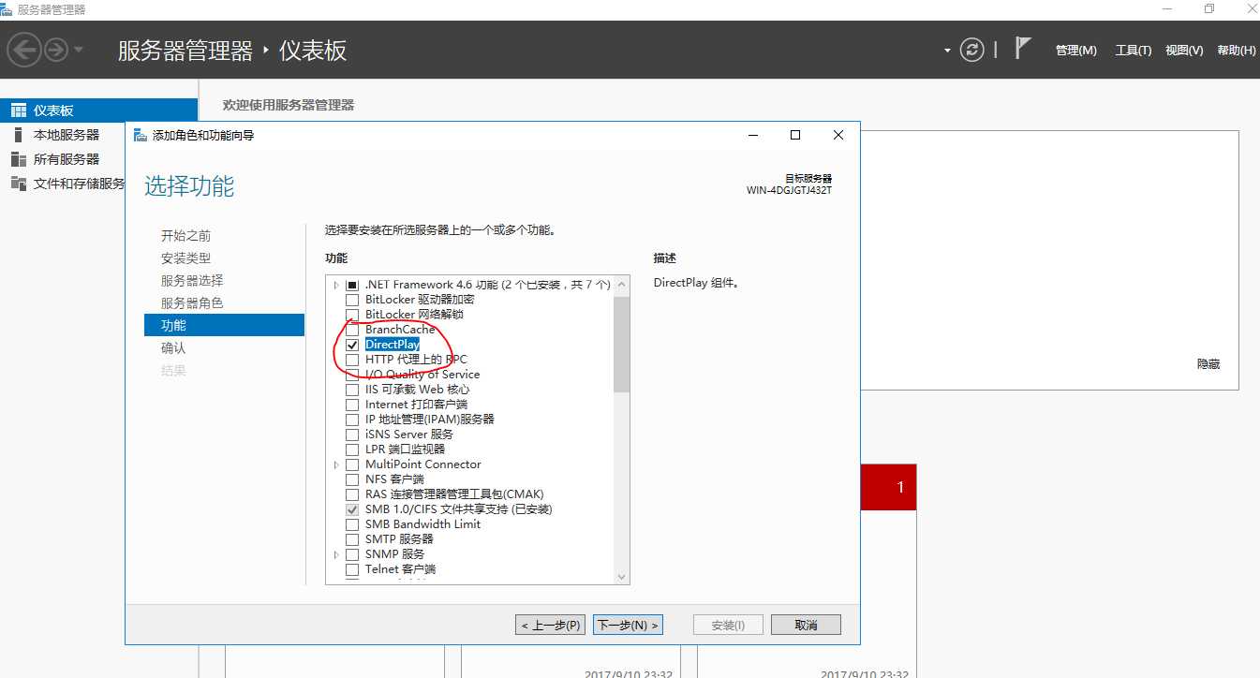The width and height of the screenshot is (1260, 678).
Task: Click the 下一步(N) next button
Action: [x=628, y=625]
